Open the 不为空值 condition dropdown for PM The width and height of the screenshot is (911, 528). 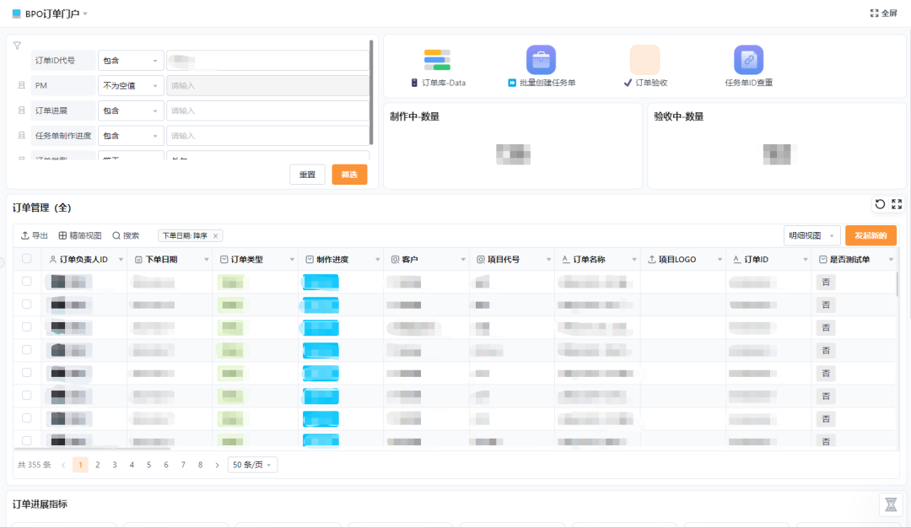tap(131, 85)
